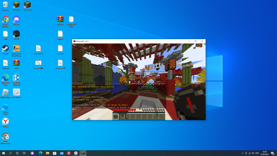Select the launcher WinRAR archive icon
277x156 pixels.
point(60,21)
